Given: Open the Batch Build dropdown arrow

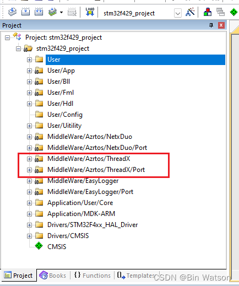Looking at the screenshot, I should point(61,13).
